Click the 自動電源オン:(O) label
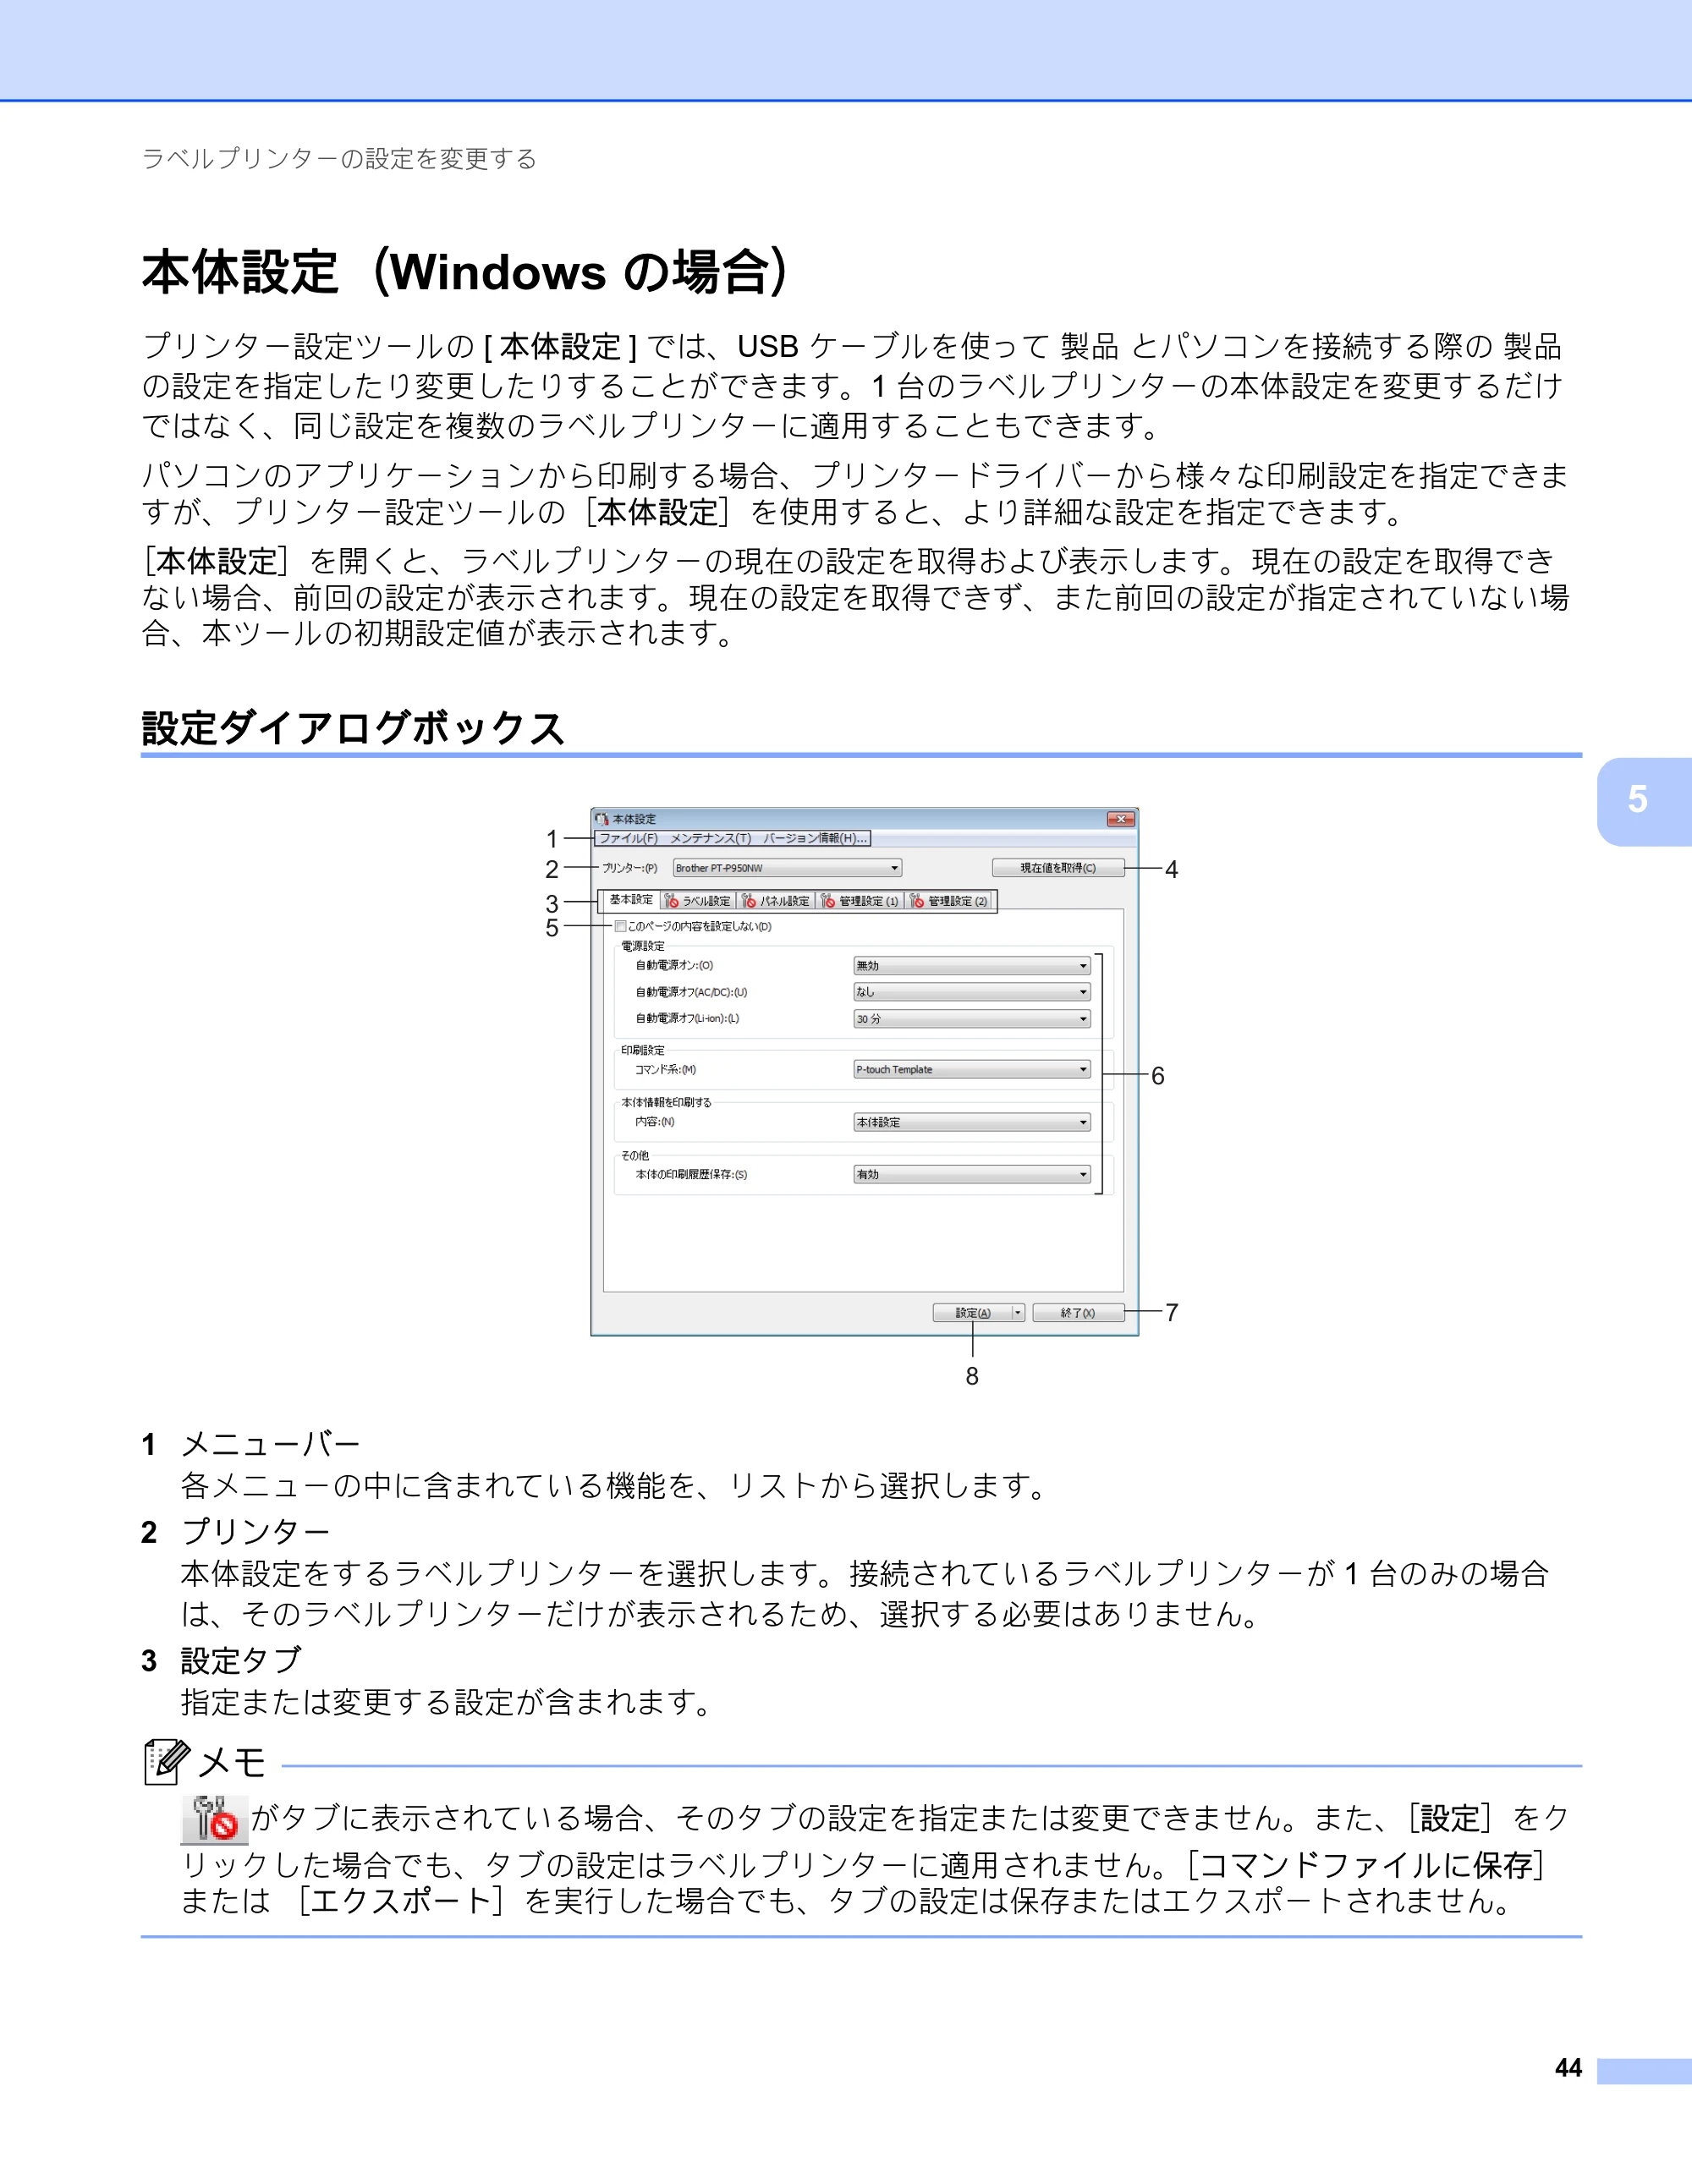 click(x=674, y=966)
